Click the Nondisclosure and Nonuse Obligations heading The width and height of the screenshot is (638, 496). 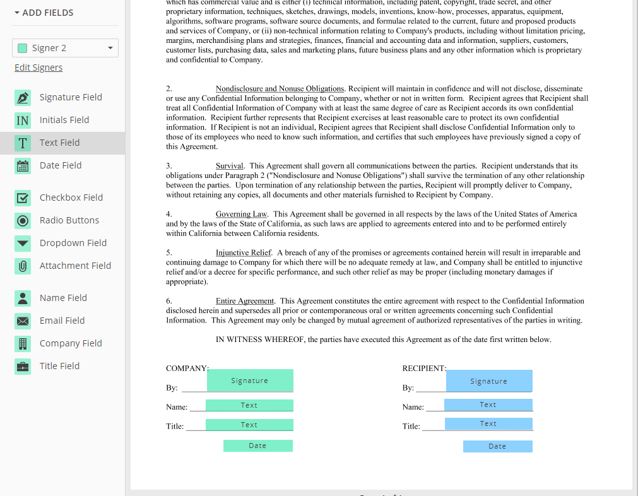click(x=280, y=89)
